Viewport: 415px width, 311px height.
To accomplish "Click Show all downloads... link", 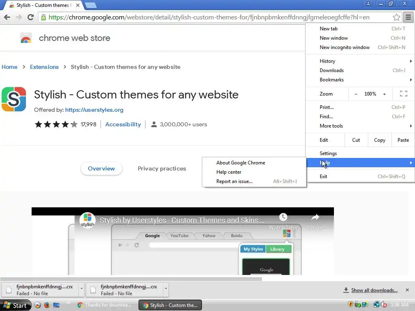I will coord(374,290).
